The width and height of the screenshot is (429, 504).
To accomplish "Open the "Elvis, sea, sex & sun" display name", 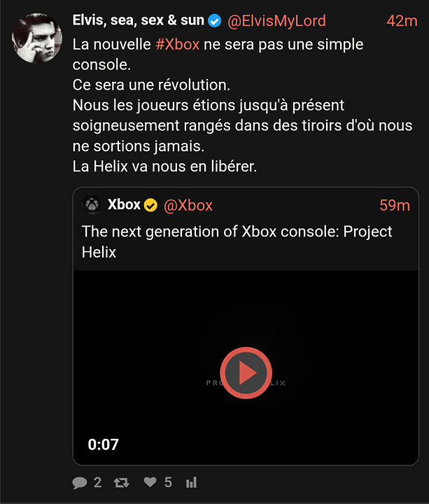I will click(x=139, y=21).
